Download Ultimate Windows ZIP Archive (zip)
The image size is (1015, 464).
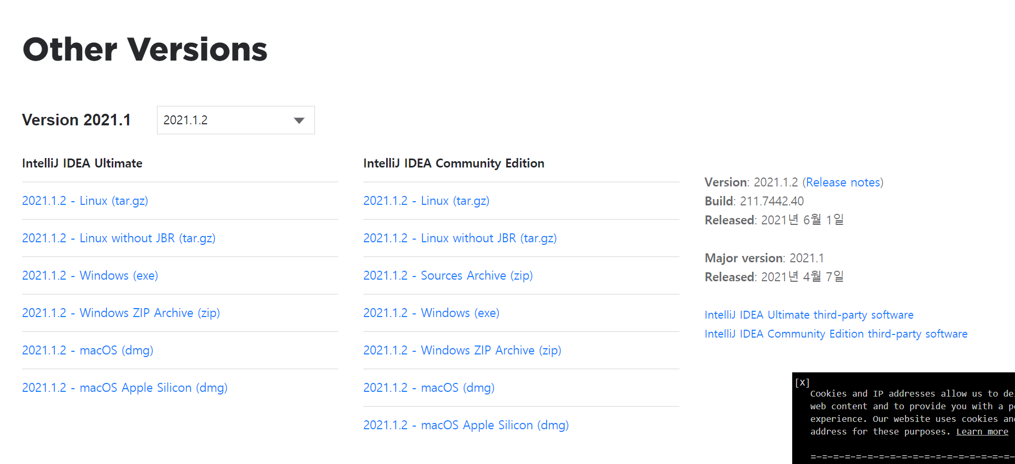121,313
